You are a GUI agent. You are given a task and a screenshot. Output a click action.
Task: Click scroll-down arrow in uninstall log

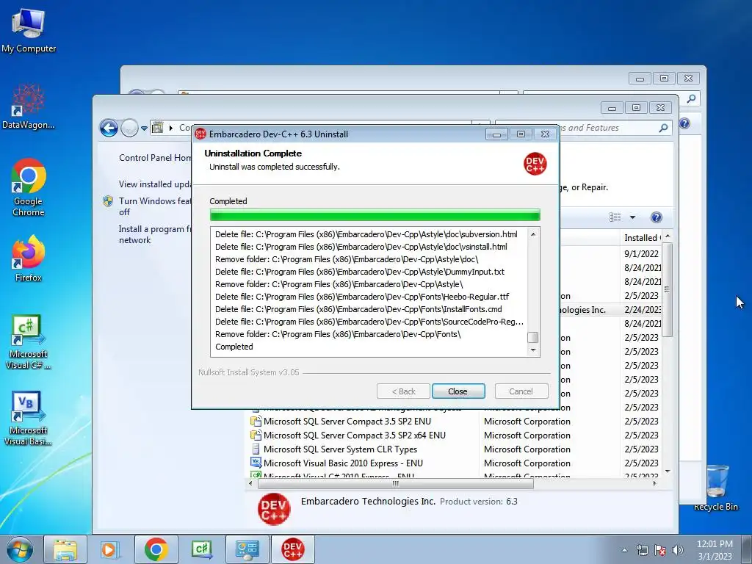(x=533, y=350)
